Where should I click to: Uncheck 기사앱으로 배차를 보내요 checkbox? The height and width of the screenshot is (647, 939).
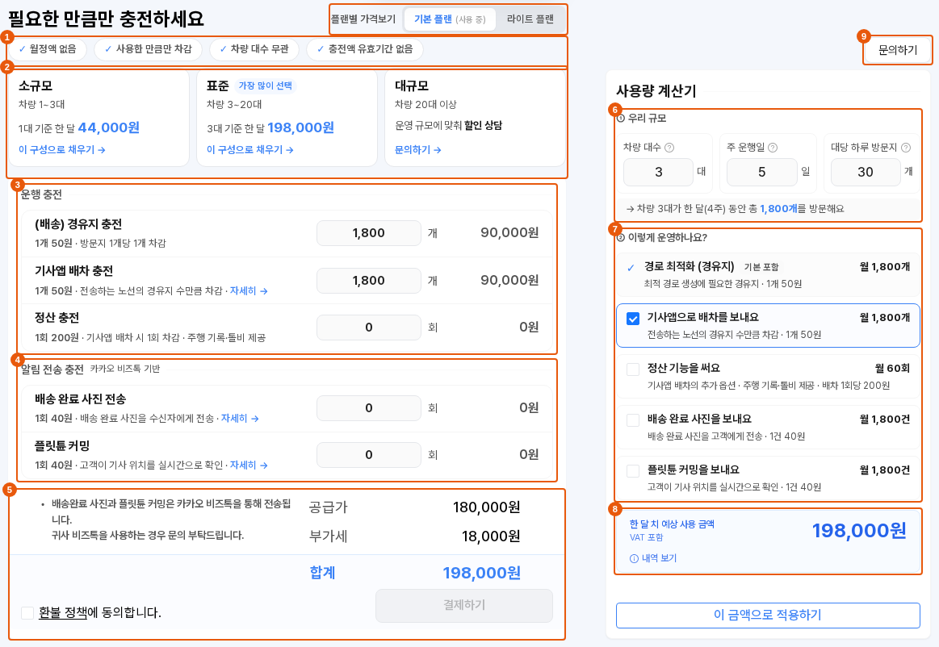point(633,319)
